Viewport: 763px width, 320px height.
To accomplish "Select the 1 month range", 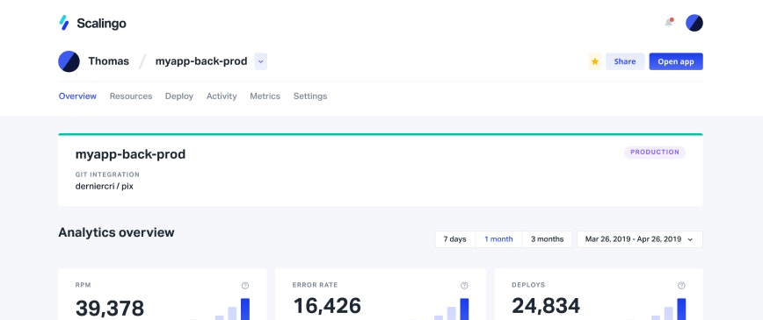I will tap(498, 239).
